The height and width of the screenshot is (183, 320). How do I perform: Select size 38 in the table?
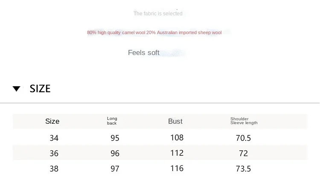(54, 169)
